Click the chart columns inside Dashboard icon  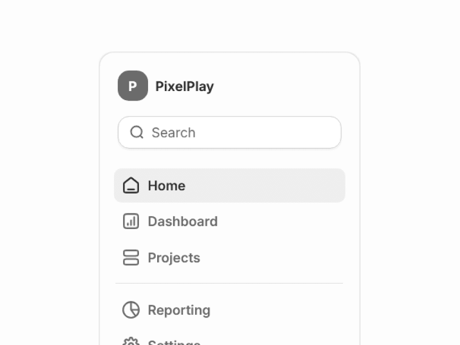coord(131,221)
